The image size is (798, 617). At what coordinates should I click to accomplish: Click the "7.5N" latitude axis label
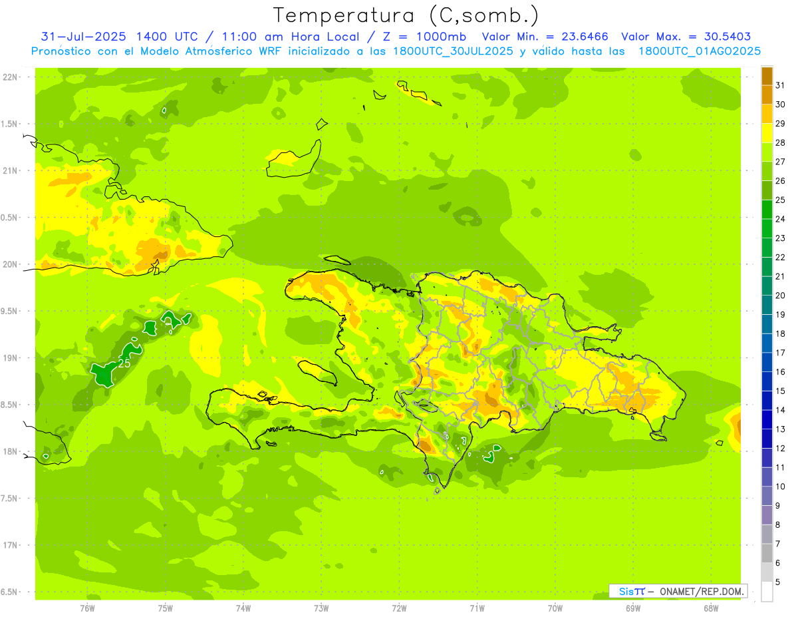point(10,499)
